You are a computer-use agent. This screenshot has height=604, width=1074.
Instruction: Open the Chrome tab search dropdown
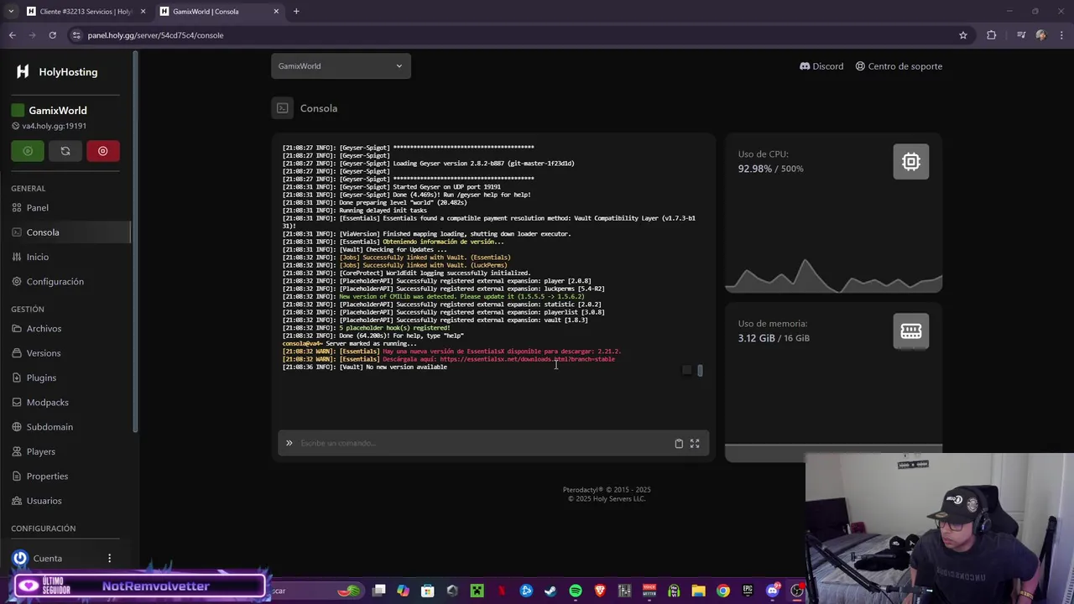(x=11, y=11)
